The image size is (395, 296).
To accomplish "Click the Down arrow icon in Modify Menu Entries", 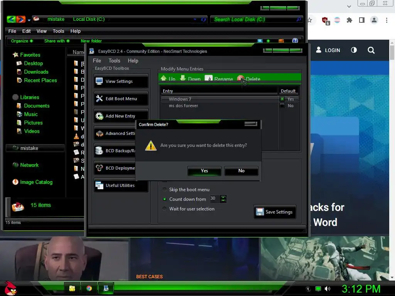I will pyautogui.click(x=183, y=78).
